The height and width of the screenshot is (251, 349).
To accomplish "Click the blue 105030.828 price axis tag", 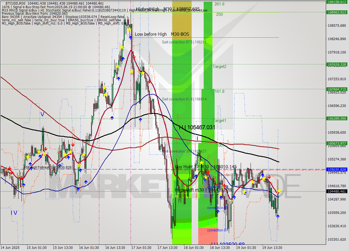I will click(337, 169).
